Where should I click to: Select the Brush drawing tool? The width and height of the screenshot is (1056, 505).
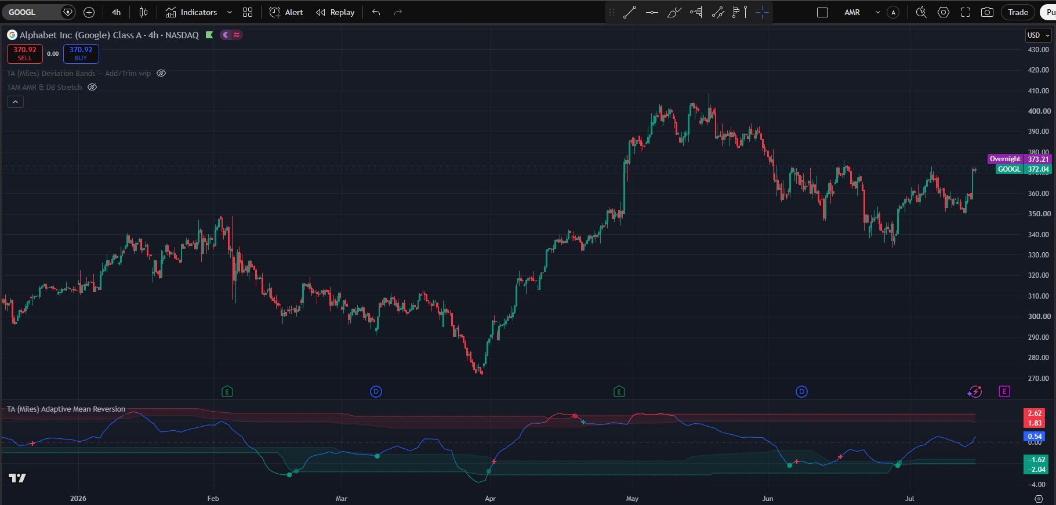click(674, 12)
